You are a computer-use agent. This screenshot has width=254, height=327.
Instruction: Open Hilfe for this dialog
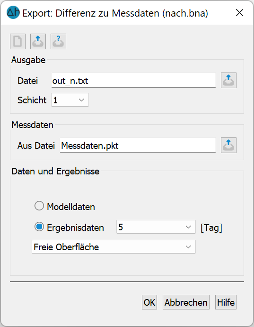pos(226,302)
